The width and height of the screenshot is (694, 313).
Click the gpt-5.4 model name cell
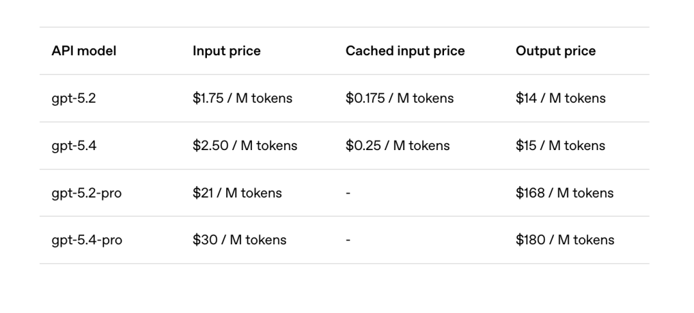click(x=74, y=146)
